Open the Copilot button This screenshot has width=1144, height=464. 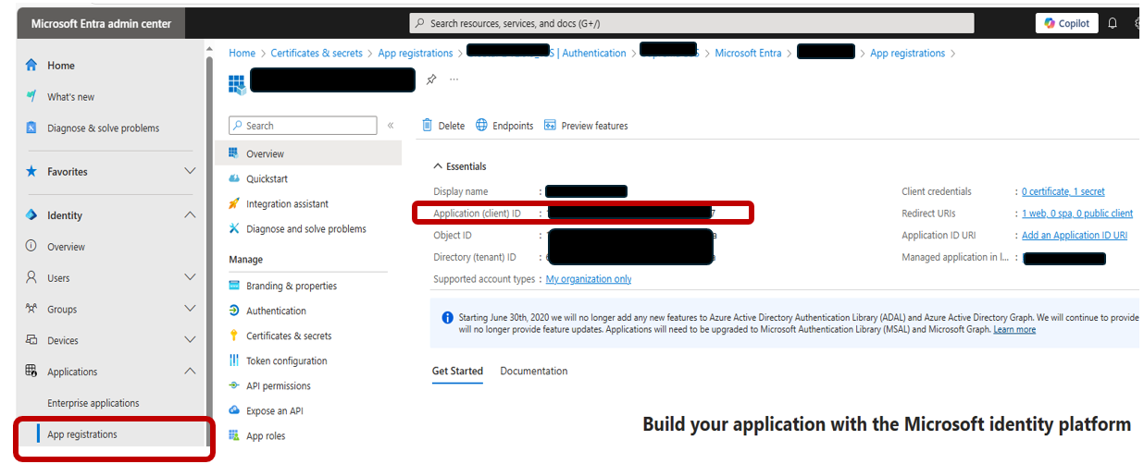pos(1067,23)
